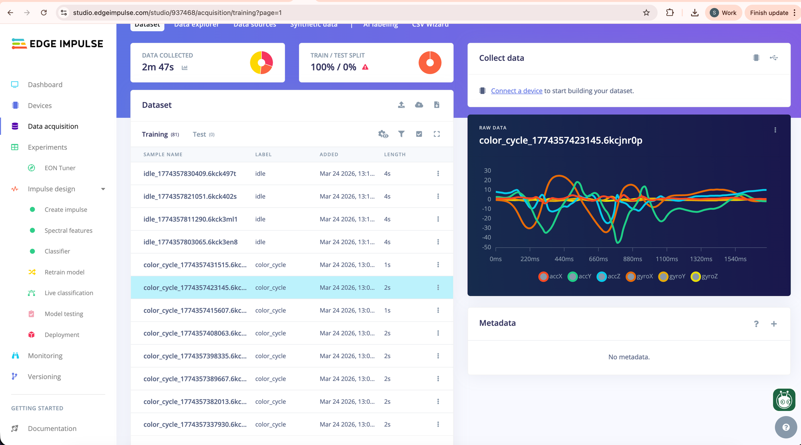Open Live classification in the sidebar
This screenshot has width=801, height=445.
coord(69,293)
